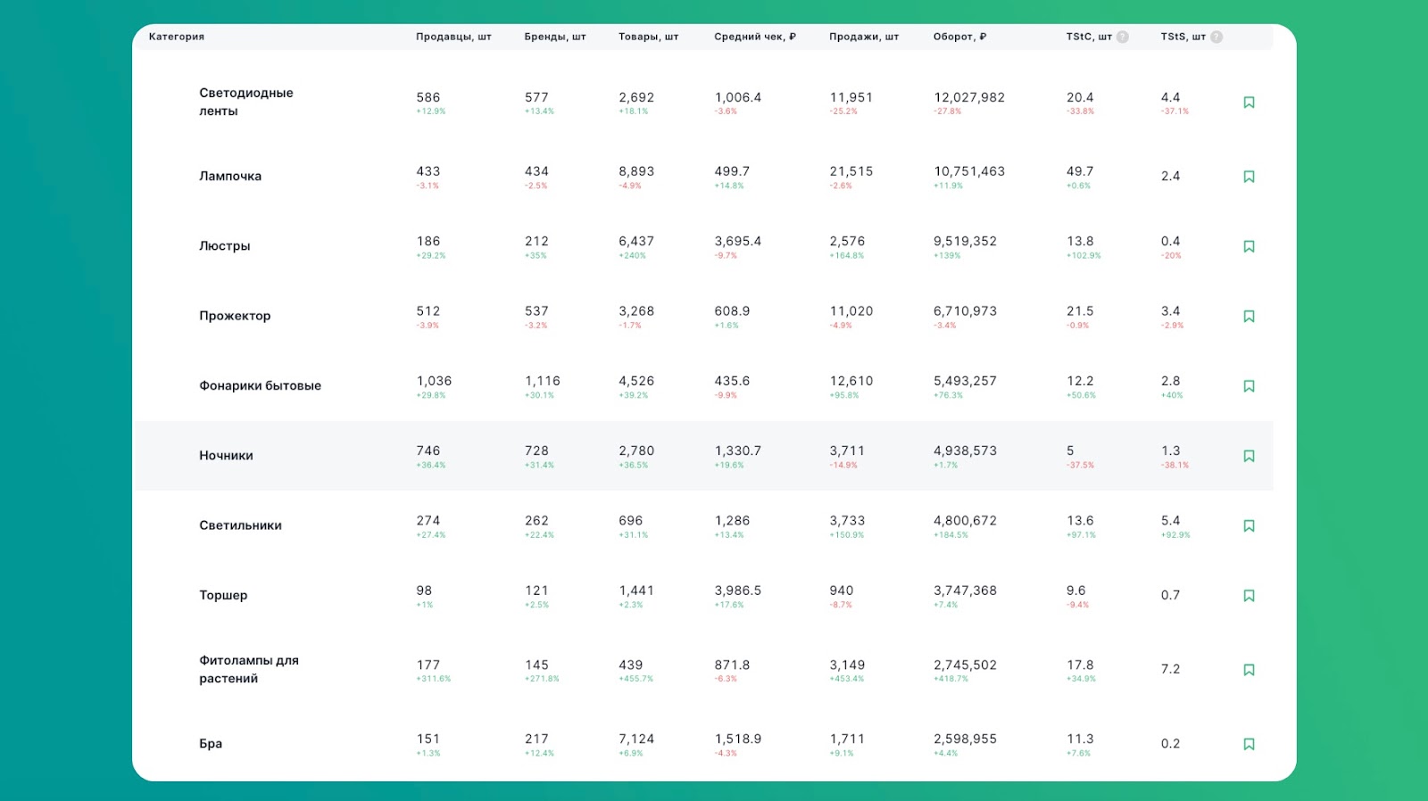
Task: Open the Люстры category link
Action: 225,246
